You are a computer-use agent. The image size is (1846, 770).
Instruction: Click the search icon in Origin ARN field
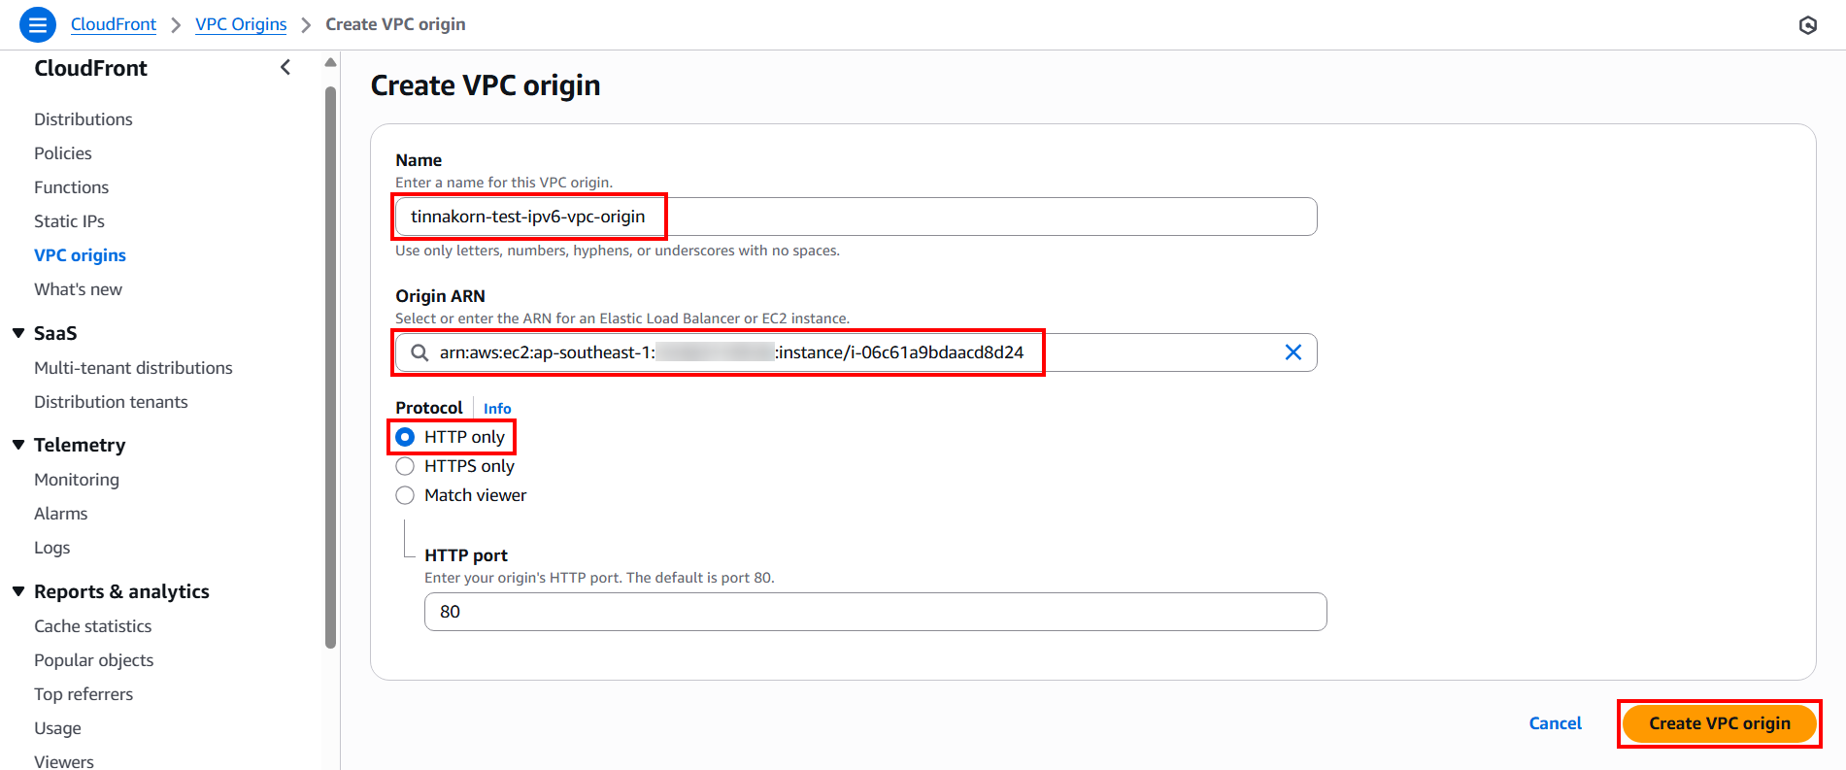pyautogui.click(x=420, y=352)
